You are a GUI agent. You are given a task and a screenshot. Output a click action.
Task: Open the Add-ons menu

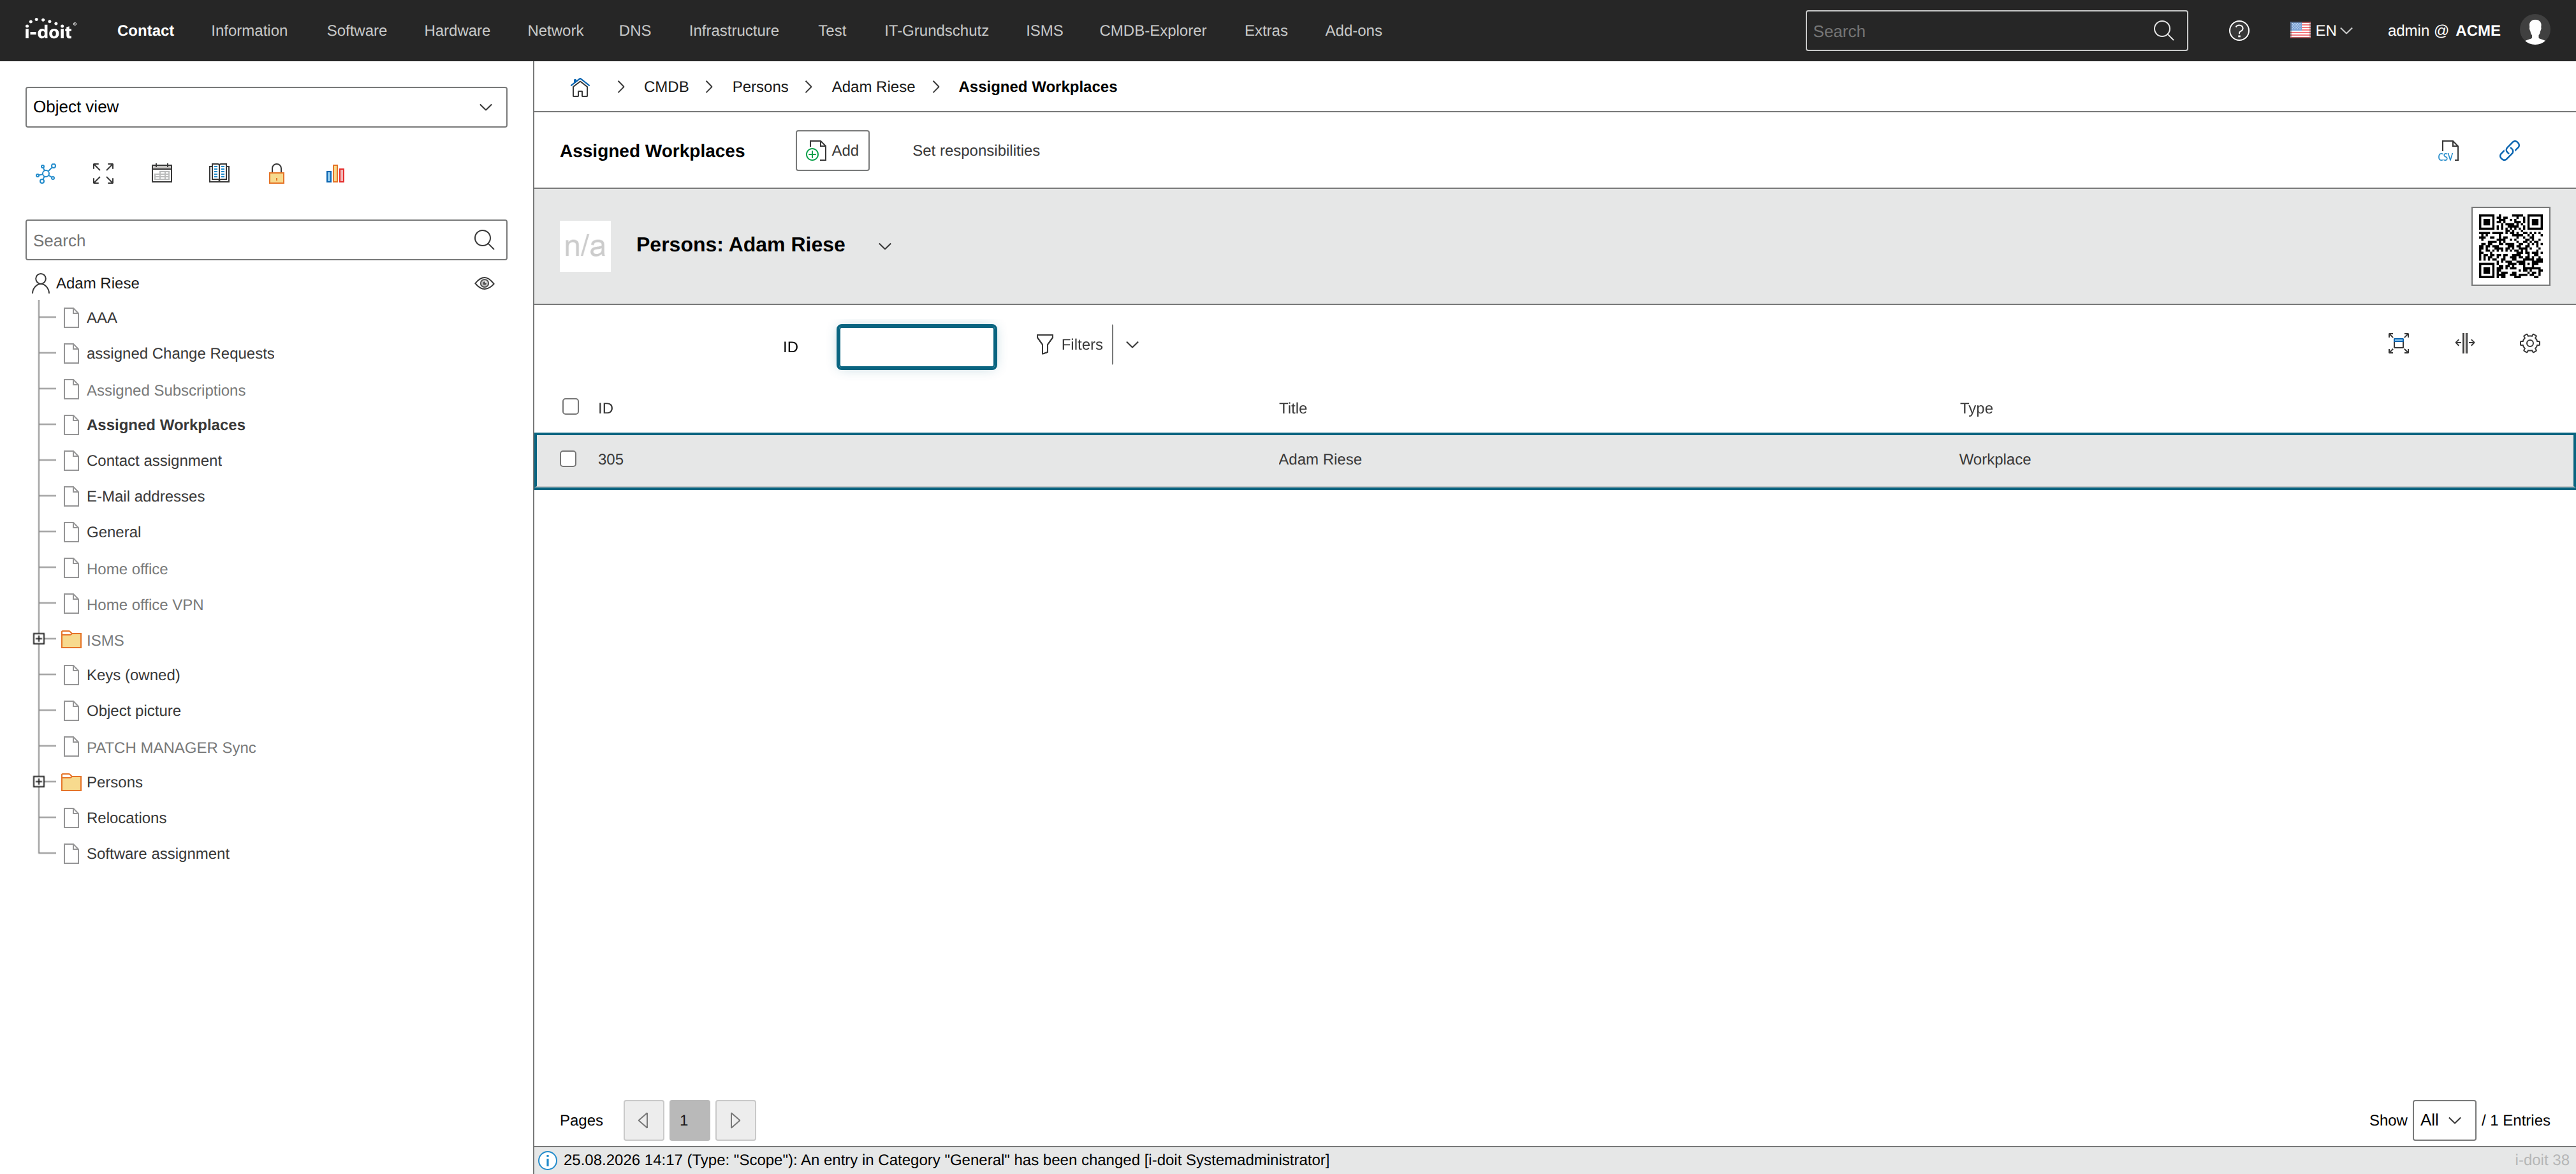pos(1353,31)
